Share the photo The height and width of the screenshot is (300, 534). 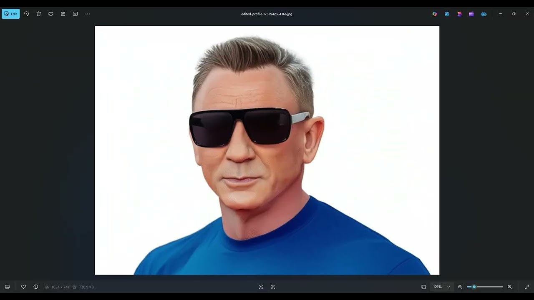coord(63,14)
